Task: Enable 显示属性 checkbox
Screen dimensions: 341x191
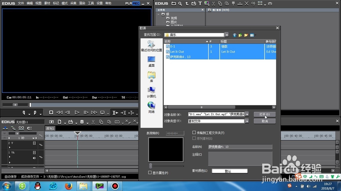Action: point(150,173)
